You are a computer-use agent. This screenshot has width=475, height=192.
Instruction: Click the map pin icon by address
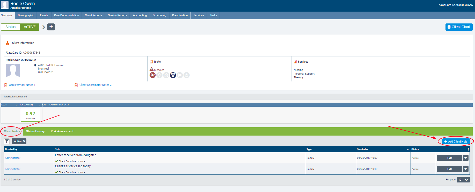pyautogui.click(x=35, y=65)
